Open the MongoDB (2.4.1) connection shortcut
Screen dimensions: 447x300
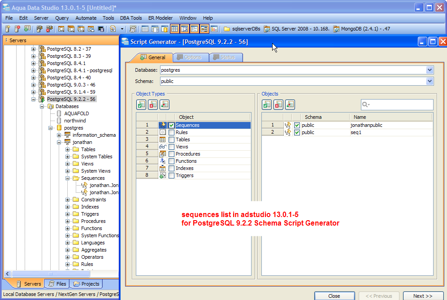coord(361,29)
